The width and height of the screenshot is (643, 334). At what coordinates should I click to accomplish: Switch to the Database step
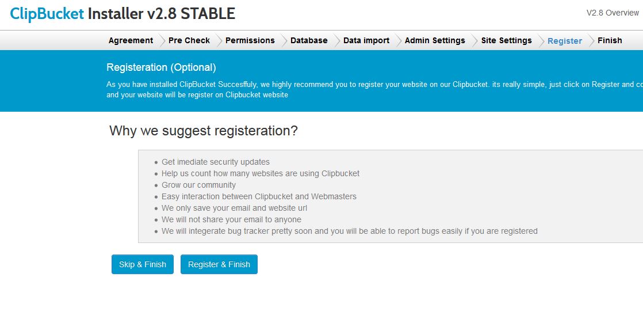pos(309,40)
